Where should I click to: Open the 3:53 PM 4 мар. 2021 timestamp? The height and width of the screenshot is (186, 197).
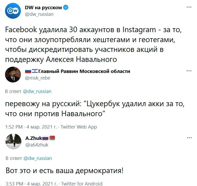[31, 184]
